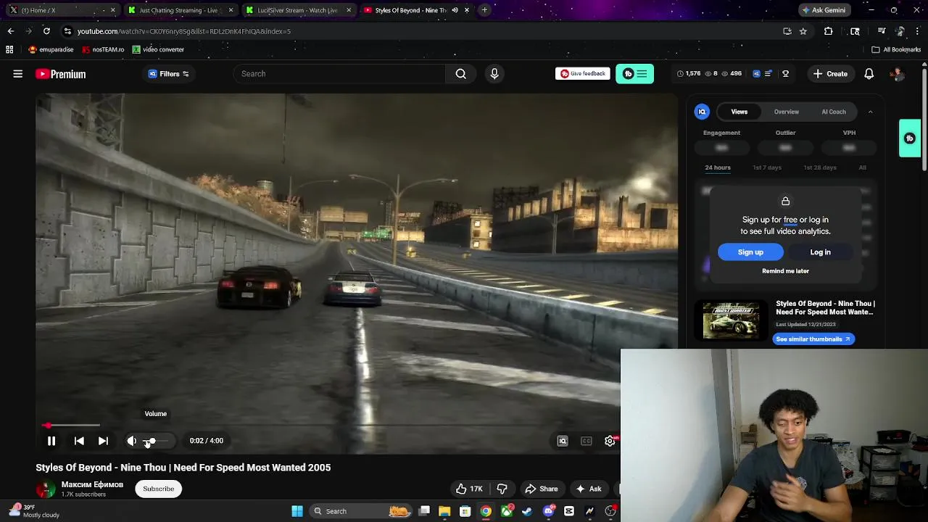928x522 pixels.
Task: Toggle closed captions button
Action: 586,441
